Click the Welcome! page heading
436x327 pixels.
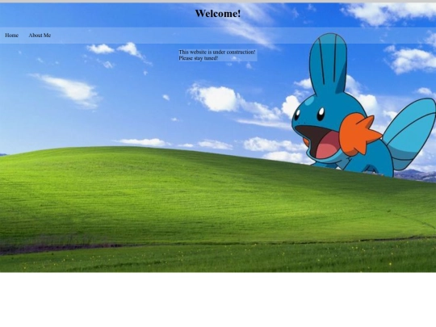[x=218, y=14]
